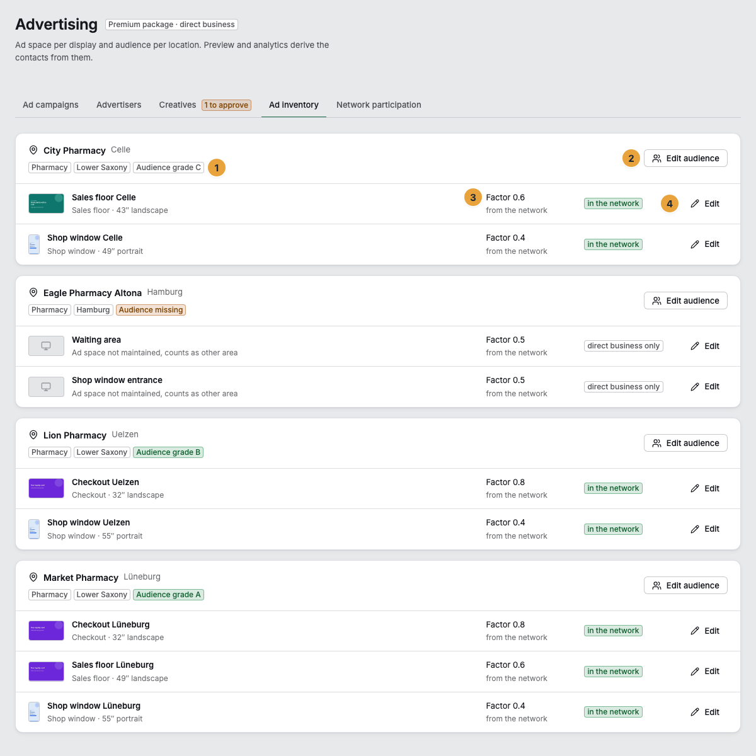Click 'in the network' status for Checkout Uelzen

613,488
